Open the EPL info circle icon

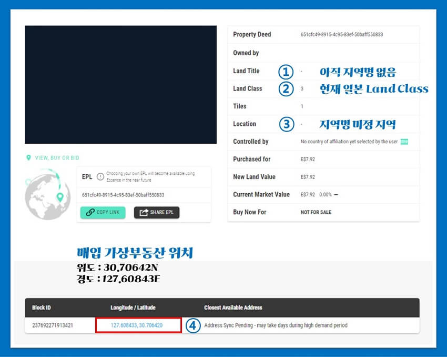point(99,176)
